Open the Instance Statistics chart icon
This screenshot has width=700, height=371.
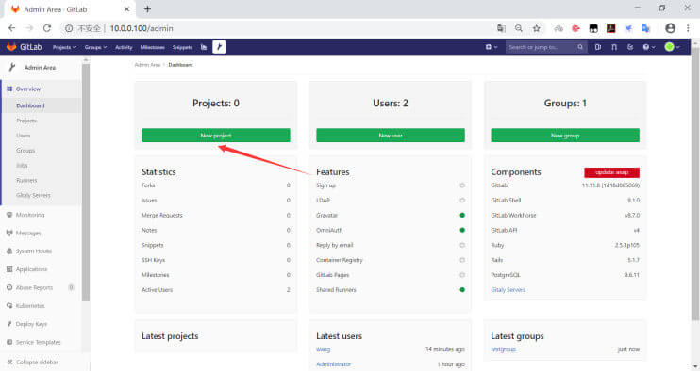pyautogui.click(x=204, y=47)
